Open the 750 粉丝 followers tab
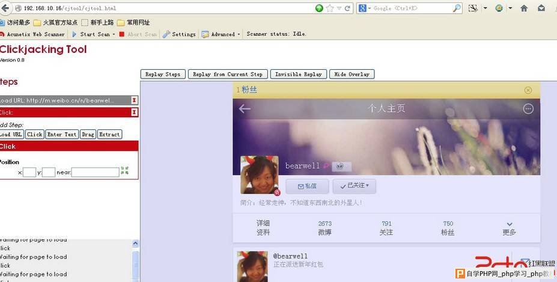 coord(448,228)
